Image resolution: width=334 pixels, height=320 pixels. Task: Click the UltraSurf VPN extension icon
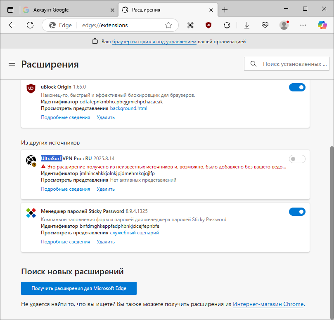(x=31, y=161)
